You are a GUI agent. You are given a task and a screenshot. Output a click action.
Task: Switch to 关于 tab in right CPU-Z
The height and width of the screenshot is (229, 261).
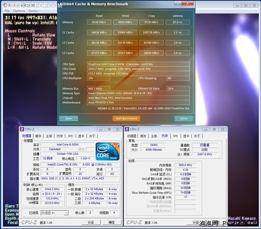pos(197,136)
